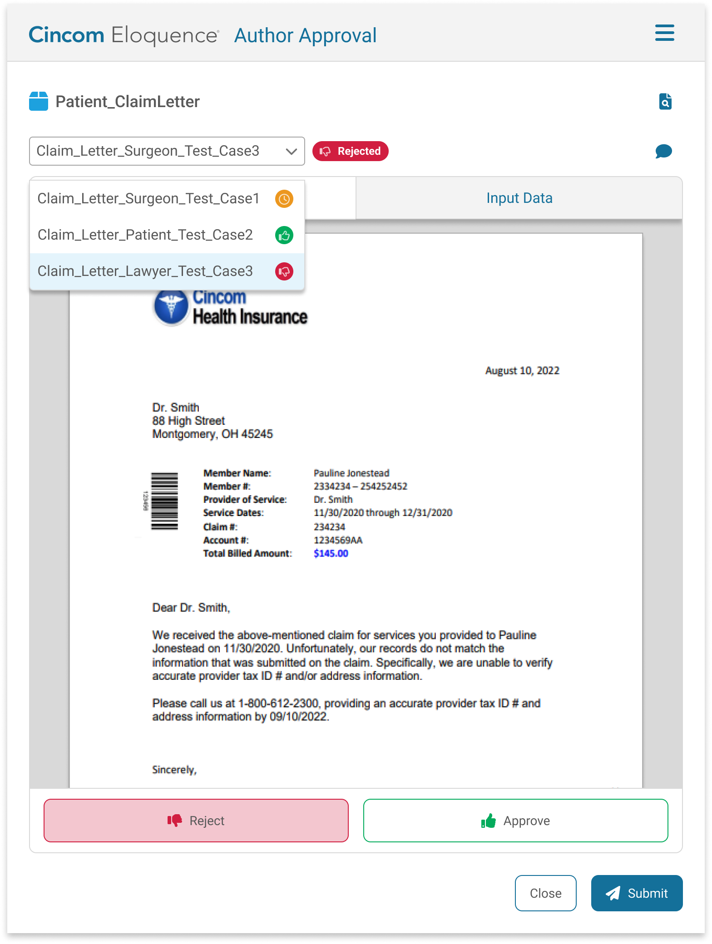Click the service dates value

pos(383,512)
